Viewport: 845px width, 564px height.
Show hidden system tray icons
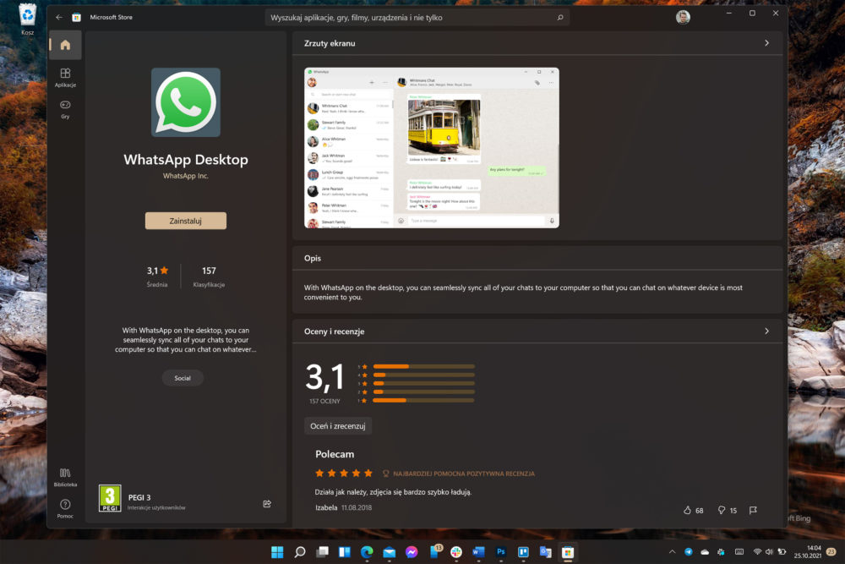point(672,551)
